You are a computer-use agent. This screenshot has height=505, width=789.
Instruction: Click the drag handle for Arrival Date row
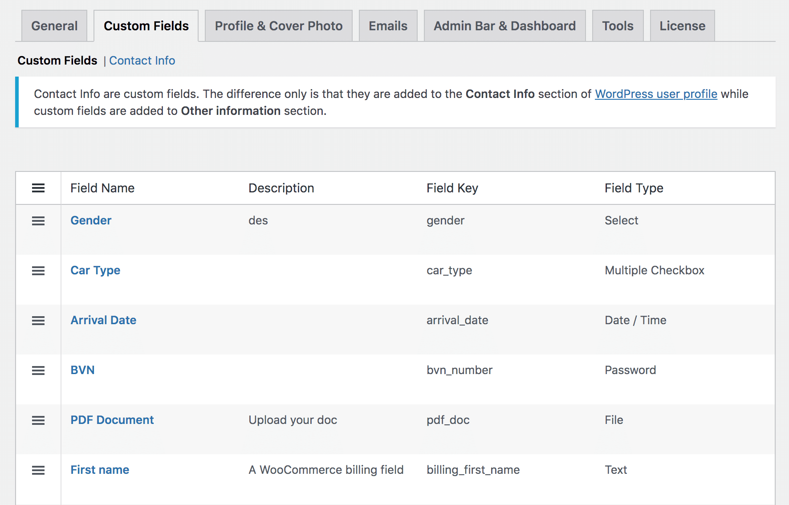pos(38,321)
